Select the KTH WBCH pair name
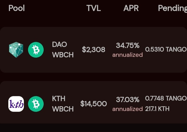Image resolution: width=187 pixels, height=132 pixels. coord(63,104)
